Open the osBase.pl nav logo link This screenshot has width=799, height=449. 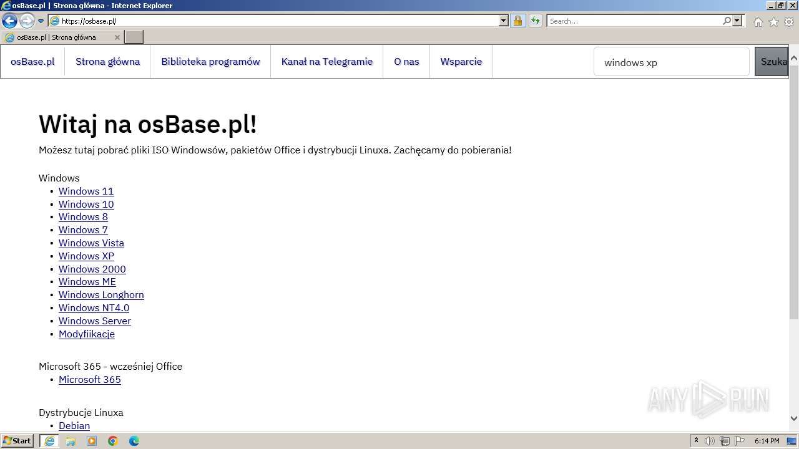point(32,61)
